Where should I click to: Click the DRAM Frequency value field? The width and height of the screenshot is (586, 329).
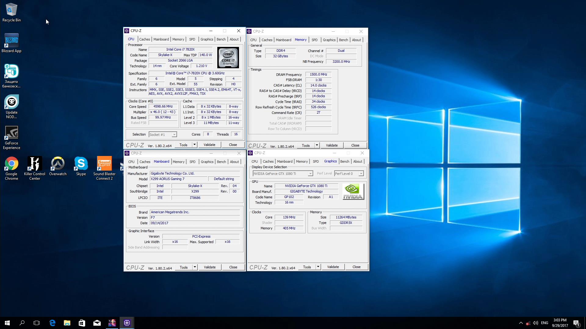click(318, 75)
